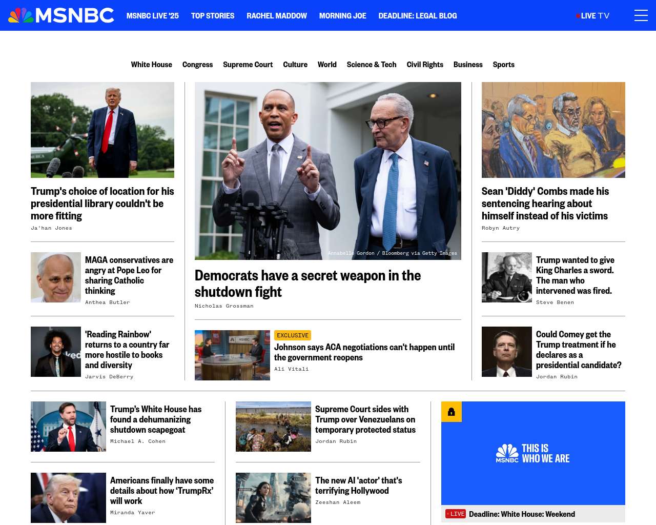Play the This Is Who We Are video

pyautogui.click(x=533, y=453)
